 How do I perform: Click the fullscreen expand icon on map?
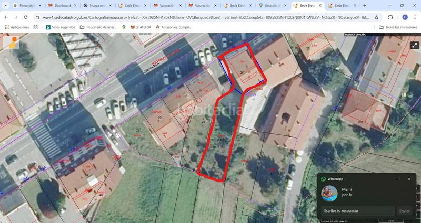pos(414,45)
